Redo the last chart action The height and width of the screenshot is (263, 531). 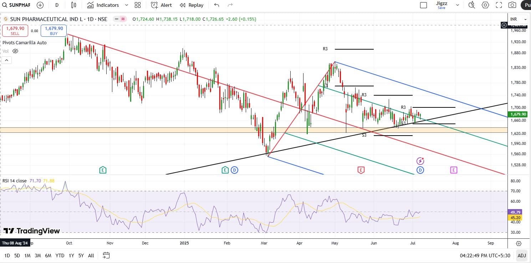click(230, 5)
